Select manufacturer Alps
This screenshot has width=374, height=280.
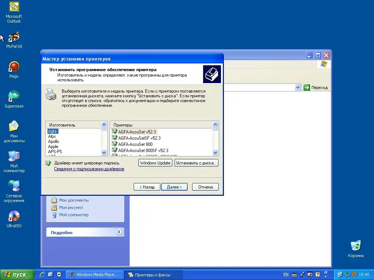[x=52, y=136]
